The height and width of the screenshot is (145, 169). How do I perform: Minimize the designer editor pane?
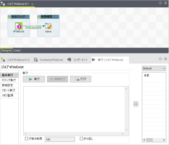tap(160, 3)
